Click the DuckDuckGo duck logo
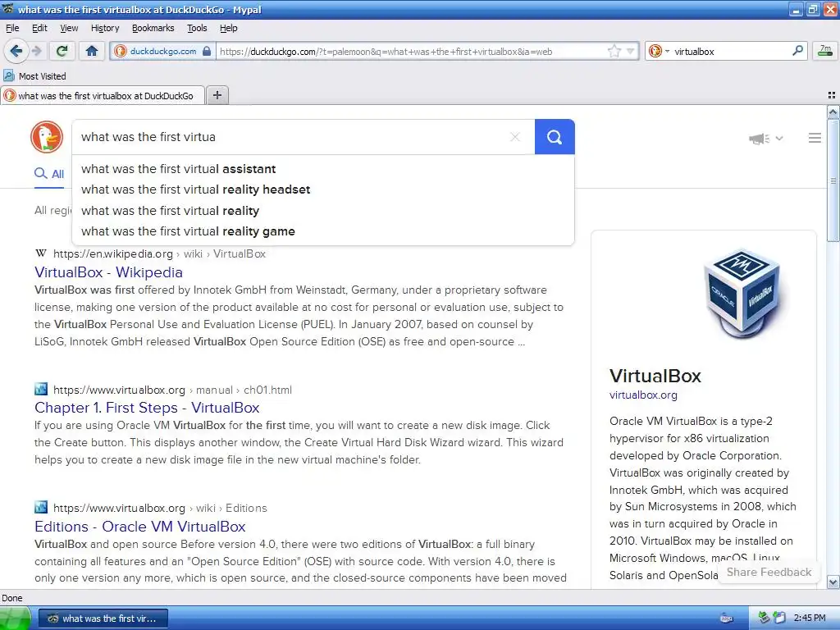The width and height of the screenshot is (840, 630). point(47,137)
